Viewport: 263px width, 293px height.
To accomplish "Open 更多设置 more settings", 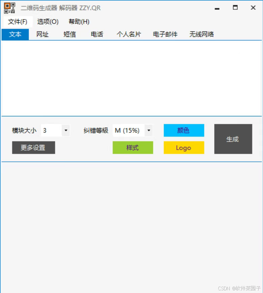I will [34, 148].
